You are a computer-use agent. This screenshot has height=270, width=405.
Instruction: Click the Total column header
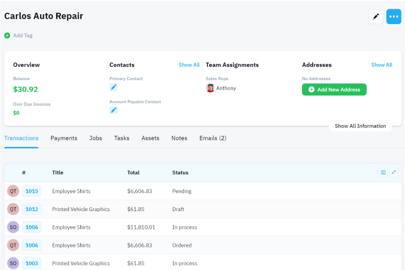133,172
